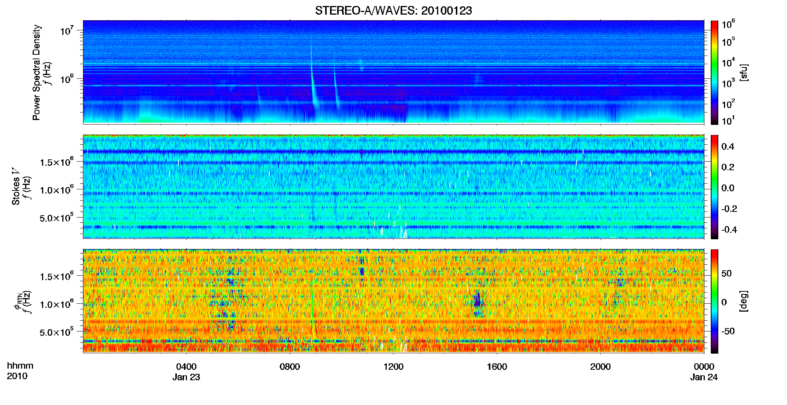Click the 1600 time axis label
The height and width of the screenshot is (405, 787).
point(497,367)
